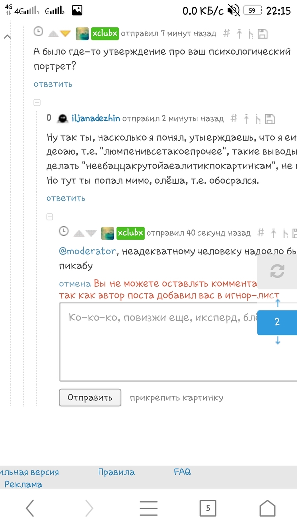Downvote the first xclubx comment
Screen dimensions: 297x528
point(66,34)
